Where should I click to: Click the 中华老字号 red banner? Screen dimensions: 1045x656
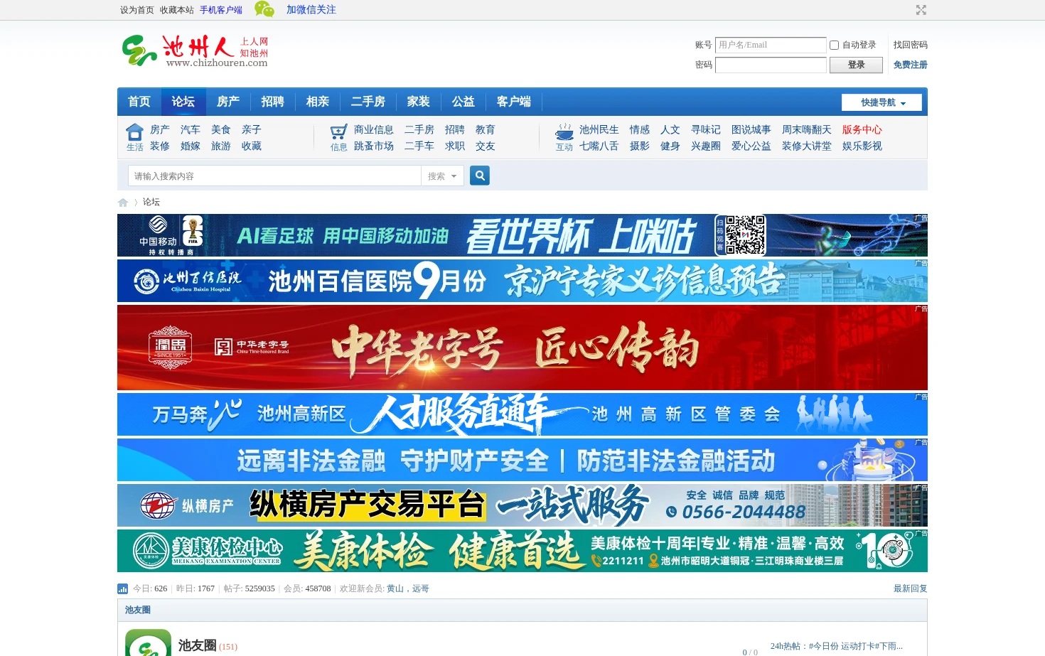522,348
